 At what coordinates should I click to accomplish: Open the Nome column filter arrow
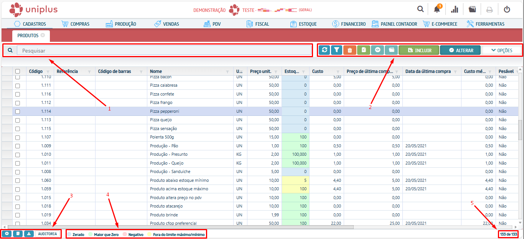227,72
